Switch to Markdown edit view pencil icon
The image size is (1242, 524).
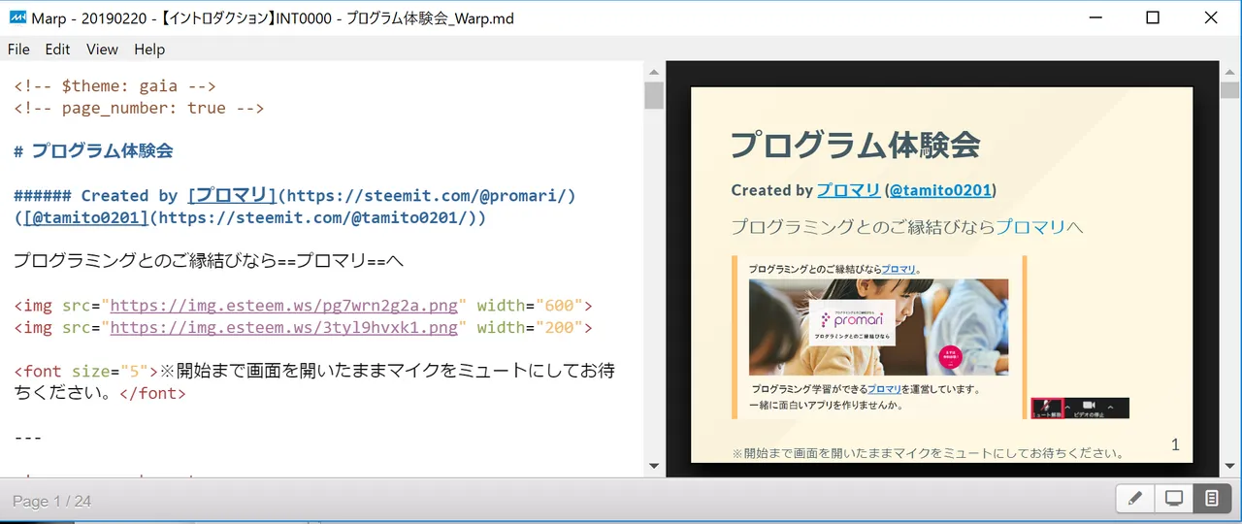[1135, 499]
